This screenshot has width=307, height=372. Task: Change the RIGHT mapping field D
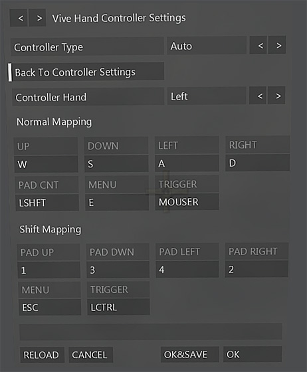(x=258, y=163)
